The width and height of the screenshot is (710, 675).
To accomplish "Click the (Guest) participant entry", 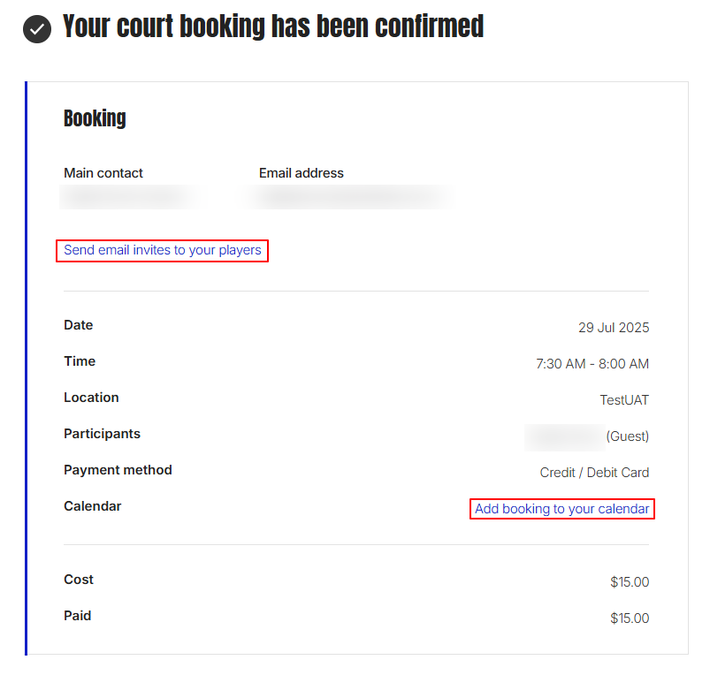I will (x=627, y=436).
